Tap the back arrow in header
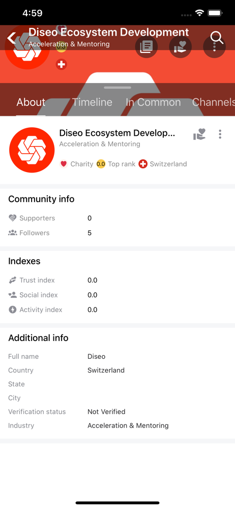Screen dimensions: 235x509 (11, 38)
